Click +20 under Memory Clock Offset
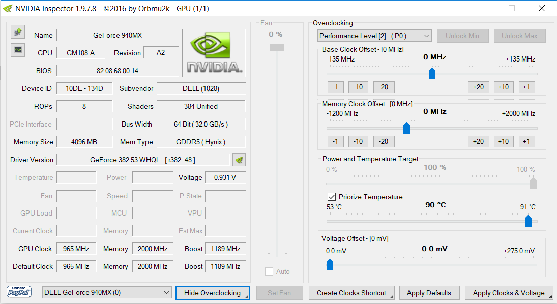 (479, 141)
